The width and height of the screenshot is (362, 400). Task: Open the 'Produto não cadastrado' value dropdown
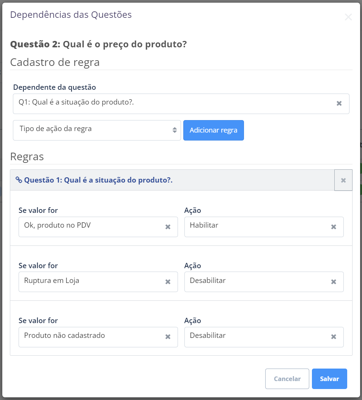click(91, 337)
